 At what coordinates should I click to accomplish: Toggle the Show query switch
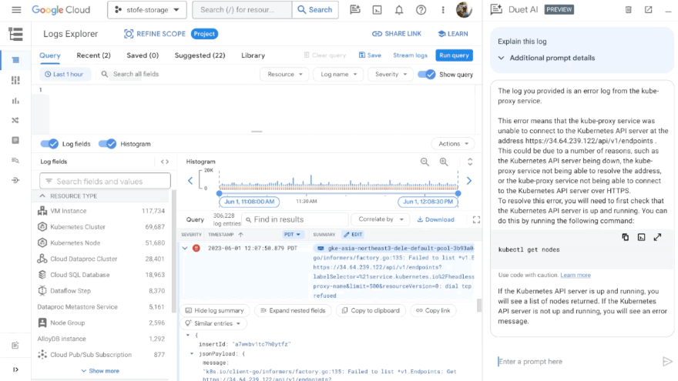tap(426, 75)
